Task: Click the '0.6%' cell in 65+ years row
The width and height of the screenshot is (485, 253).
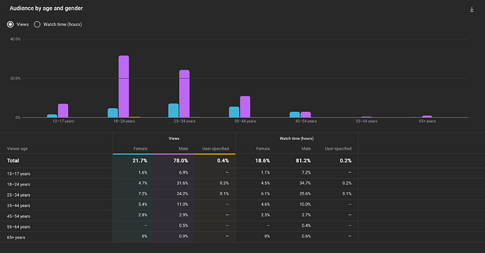Action: coord(306,236)
